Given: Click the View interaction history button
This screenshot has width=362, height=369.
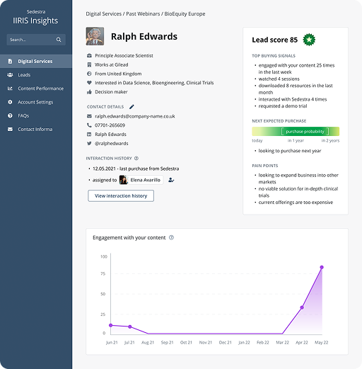Looking at the screenshot, I should (121, 195).
